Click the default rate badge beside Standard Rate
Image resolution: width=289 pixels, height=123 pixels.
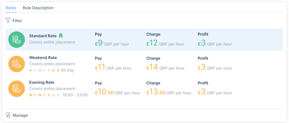pos(61,36)
